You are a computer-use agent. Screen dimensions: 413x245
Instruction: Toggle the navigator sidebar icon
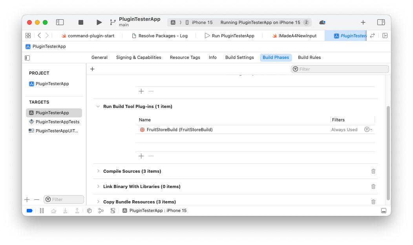point(60,22)
